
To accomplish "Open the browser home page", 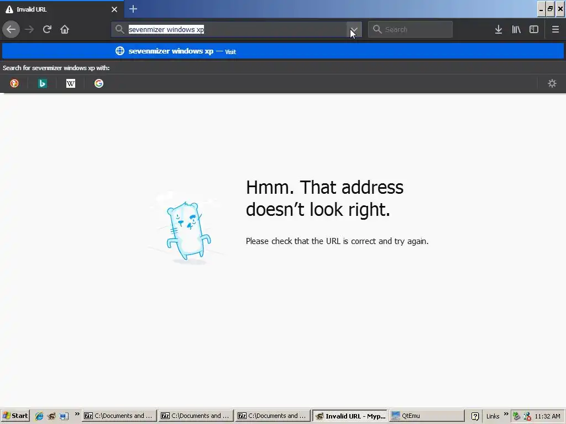I will coord(65,29).
